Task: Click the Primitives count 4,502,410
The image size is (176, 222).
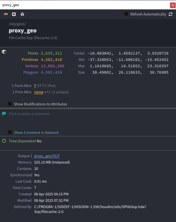Action: coord(51,60)
